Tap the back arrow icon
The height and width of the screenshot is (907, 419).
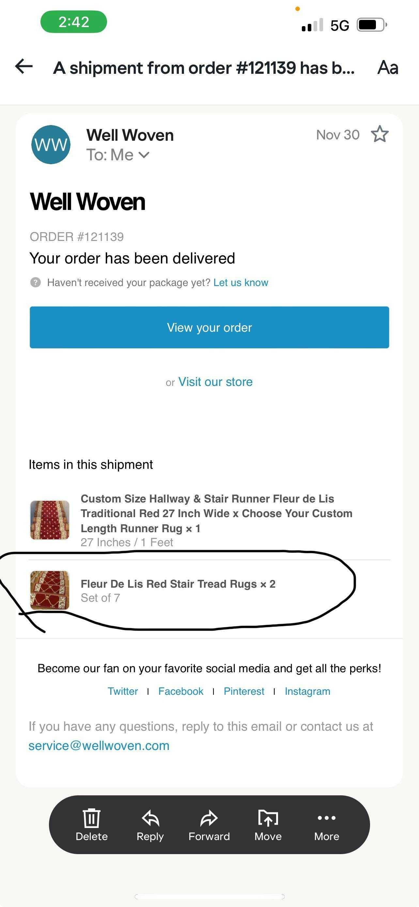coord(24,67)
